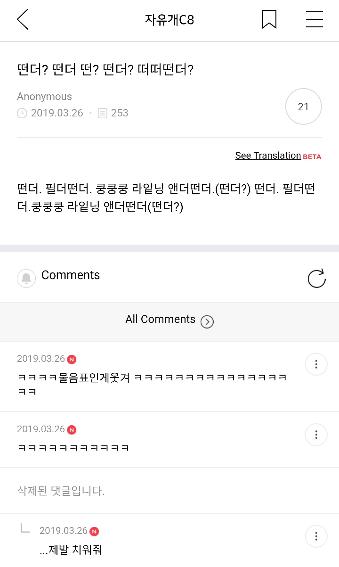The height and width of the screenshot is (567, 339).
Task: Expand All Comments with the circled chevron
Action: 207,321
